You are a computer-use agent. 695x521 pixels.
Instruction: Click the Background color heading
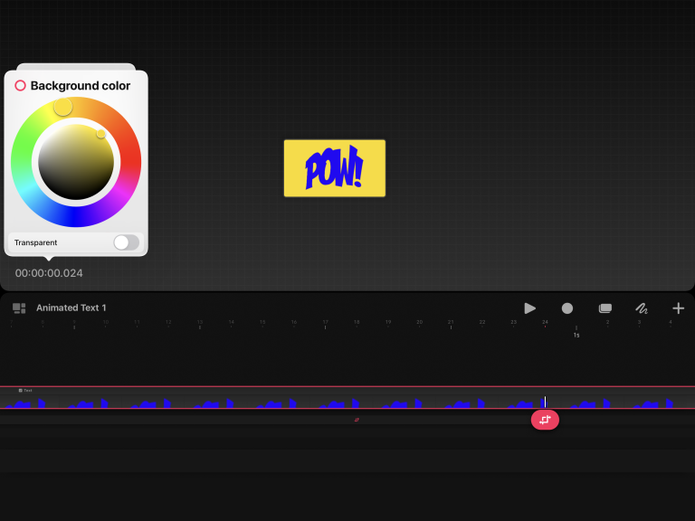81,86
